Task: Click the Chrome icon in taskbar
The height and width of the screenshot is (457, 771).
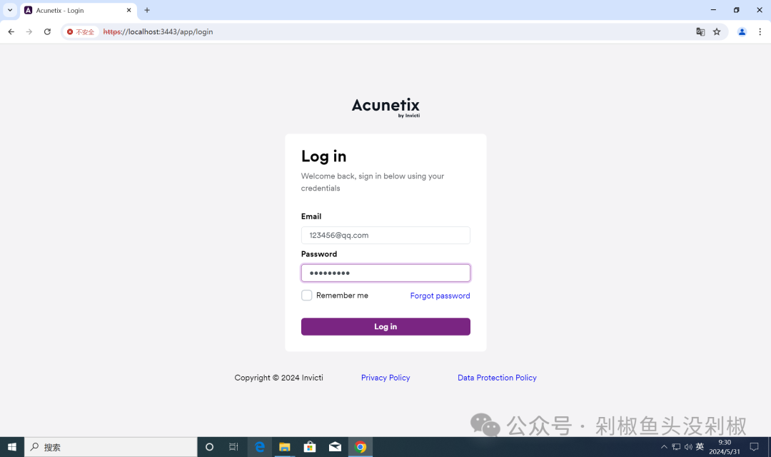Action: pos(361,447)
